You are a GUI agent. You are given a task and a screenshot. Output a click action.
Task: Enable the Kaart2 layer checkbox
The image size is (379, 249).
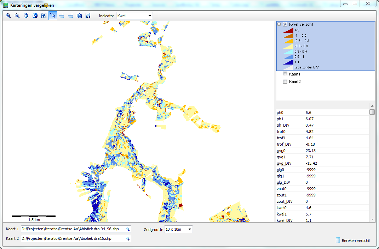[285, 81]
